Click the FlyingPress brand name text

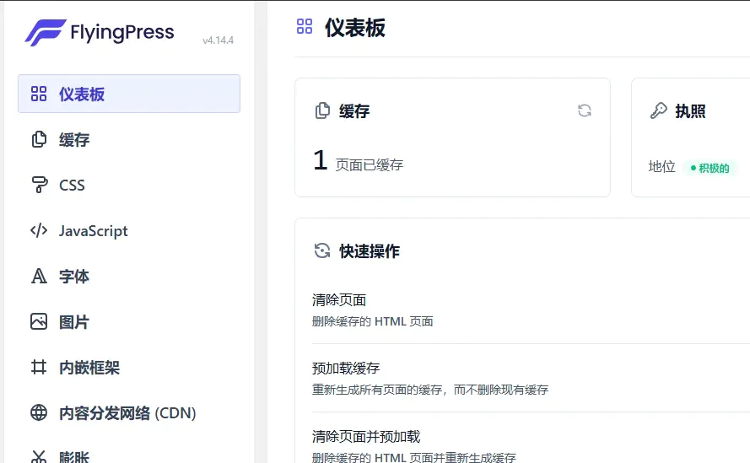coord(122,33)
